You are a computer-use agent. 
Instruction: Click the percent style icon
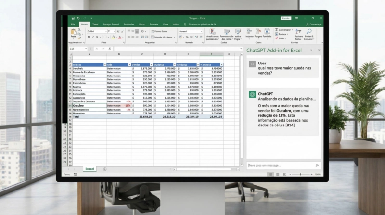click(187, 37)
